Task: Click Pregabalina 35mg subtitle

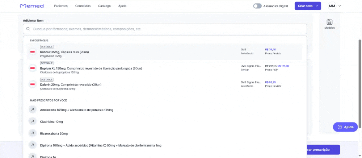Action: tap(51, 56)
